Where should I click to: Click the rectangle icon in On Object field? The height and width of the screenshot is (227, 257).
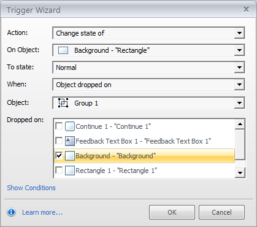click(63, 50)
